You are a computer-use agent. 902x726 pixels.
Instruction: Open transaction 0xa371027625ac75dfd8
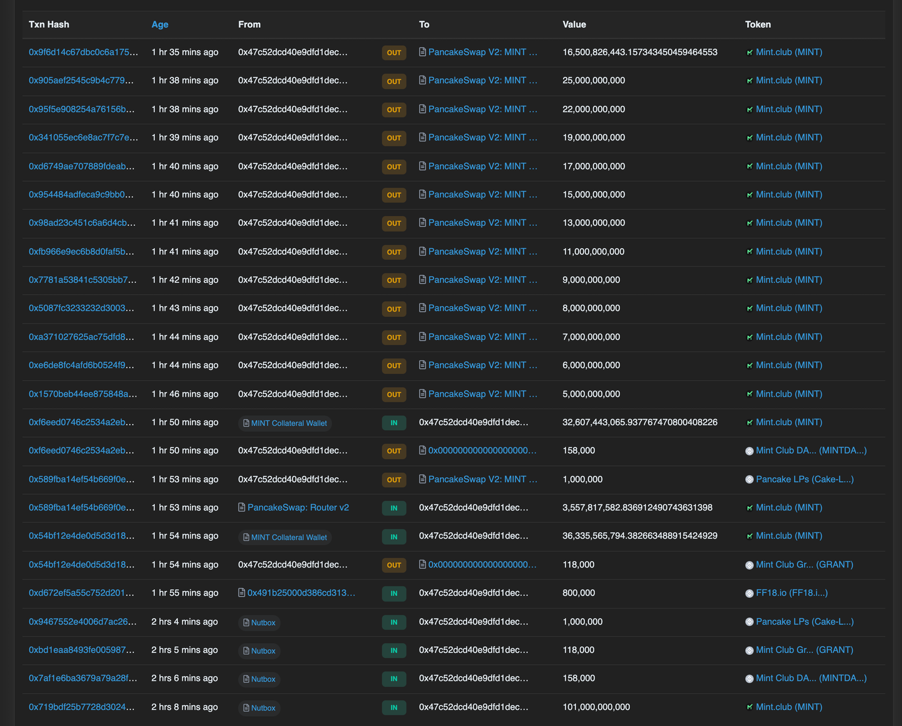[82, 337]
